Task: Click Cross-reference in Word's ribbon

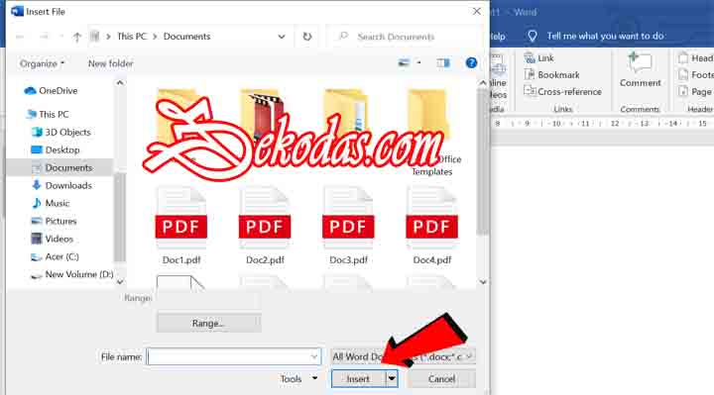Action: (x=563, y=92)
